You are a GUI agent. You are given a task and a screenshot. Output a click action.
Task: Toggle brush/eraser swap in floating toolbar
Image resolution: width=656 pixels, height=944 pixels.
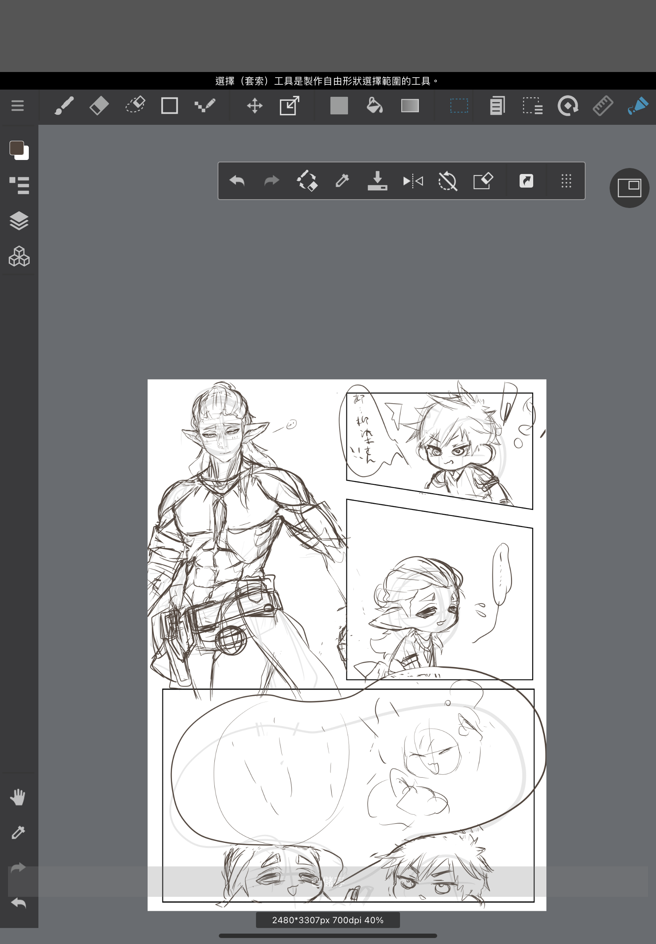tap(307, 181)
